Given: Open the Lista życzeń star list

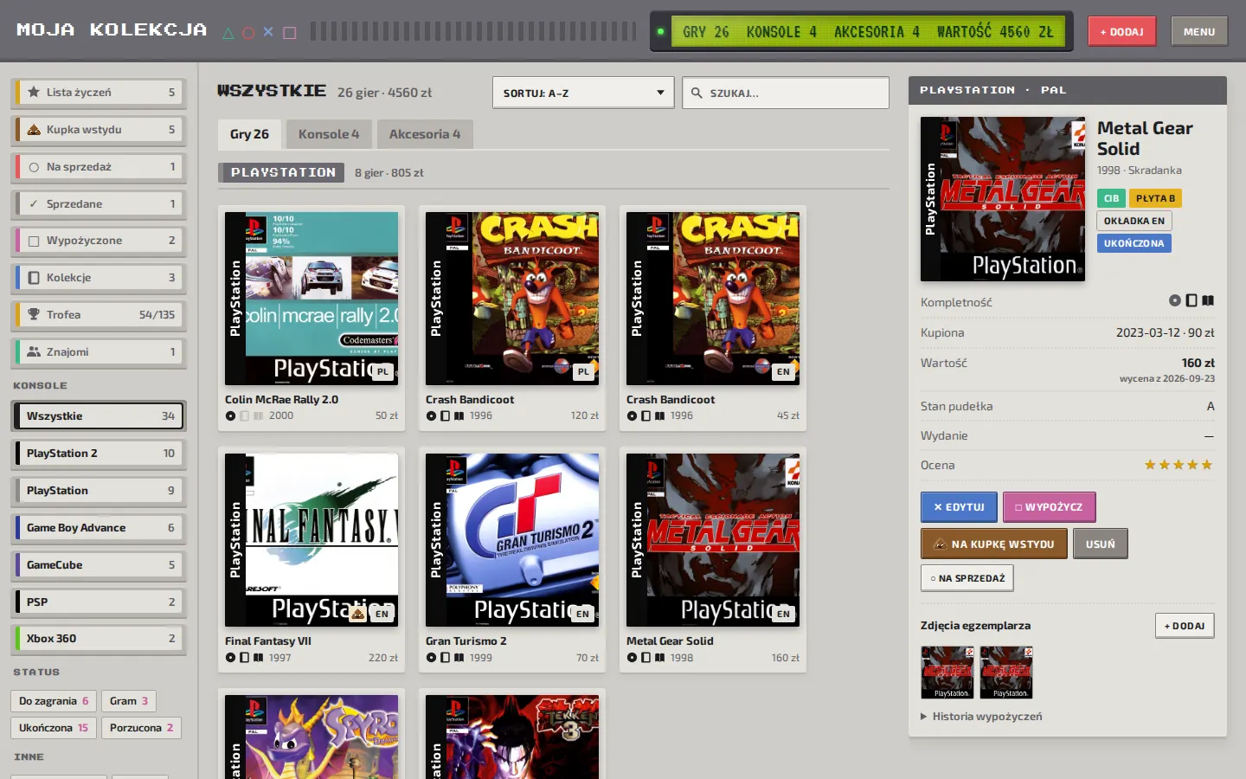Looking at the screenshot, I should point(99,93).
